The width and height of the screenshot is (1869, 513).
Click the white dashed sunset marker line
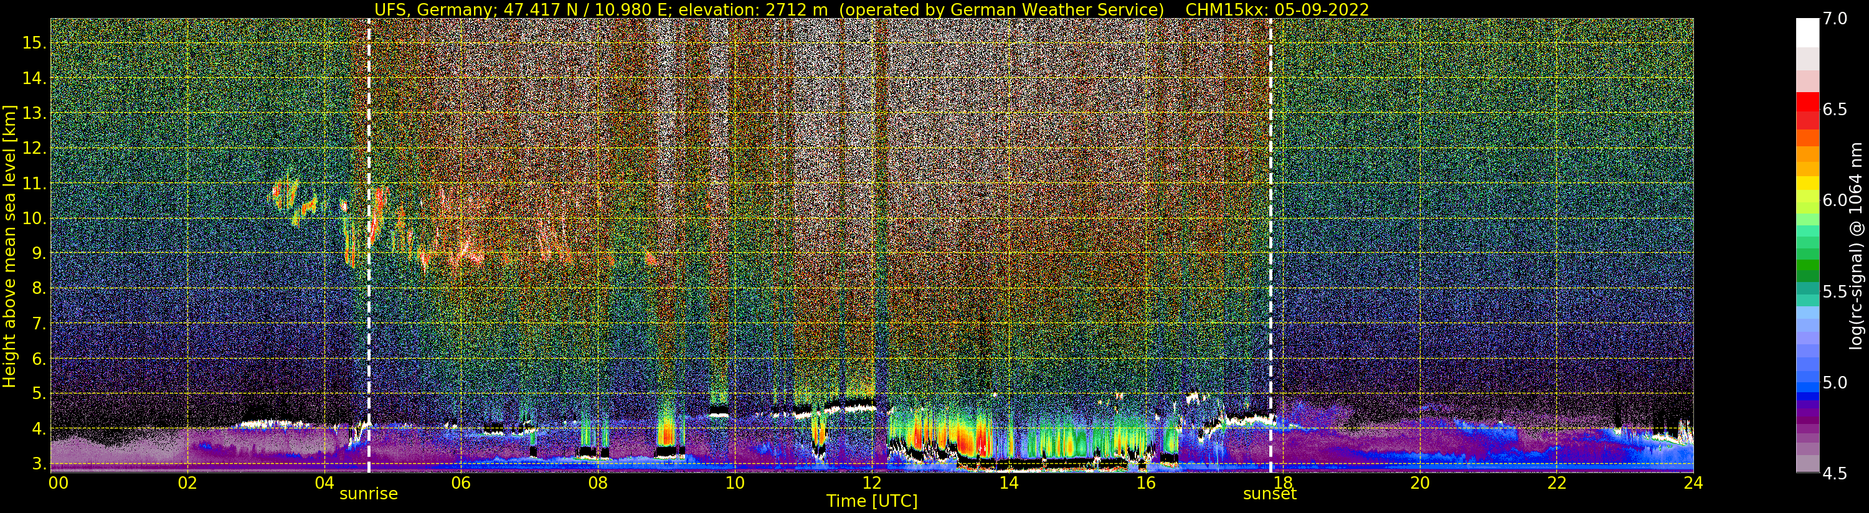[x=1270, y=245]
